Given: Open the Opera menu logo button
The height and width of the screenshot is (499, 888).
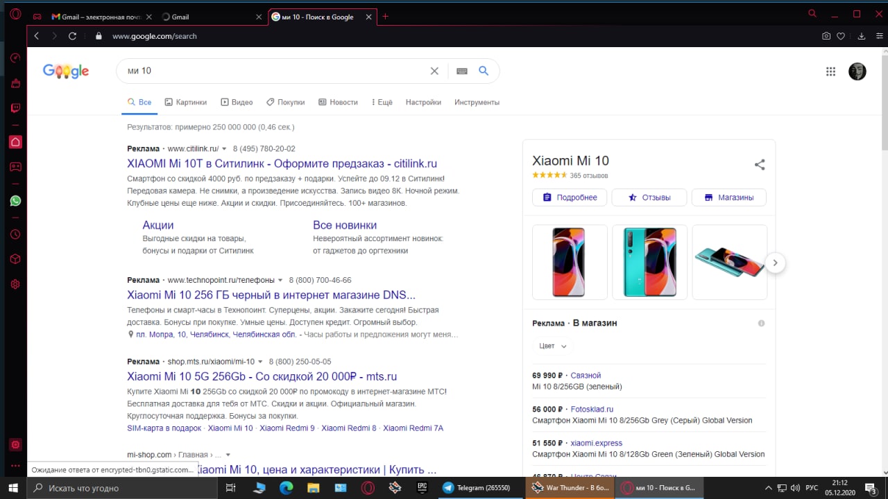Looking at the screenshot, I should pos(15,15).
